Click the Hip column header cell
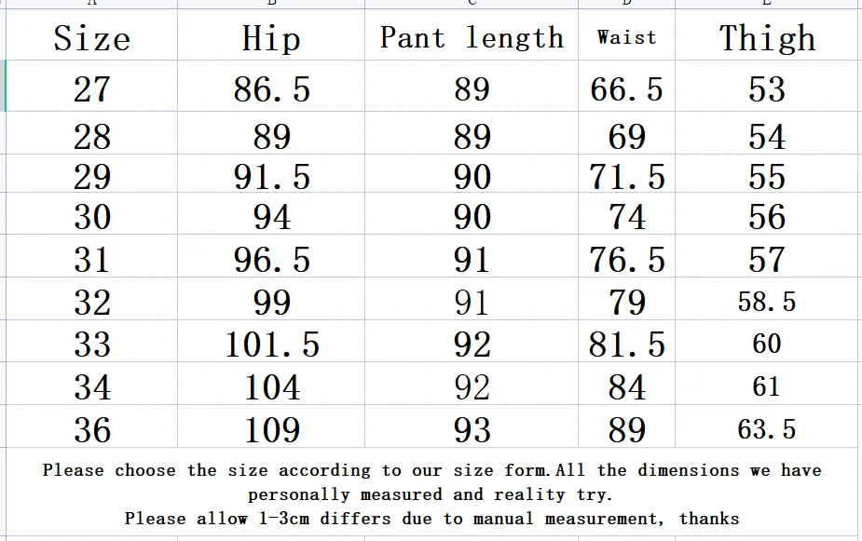Viewport: 862px width, 541px height. pyautogui.click(x=271, y=38)
